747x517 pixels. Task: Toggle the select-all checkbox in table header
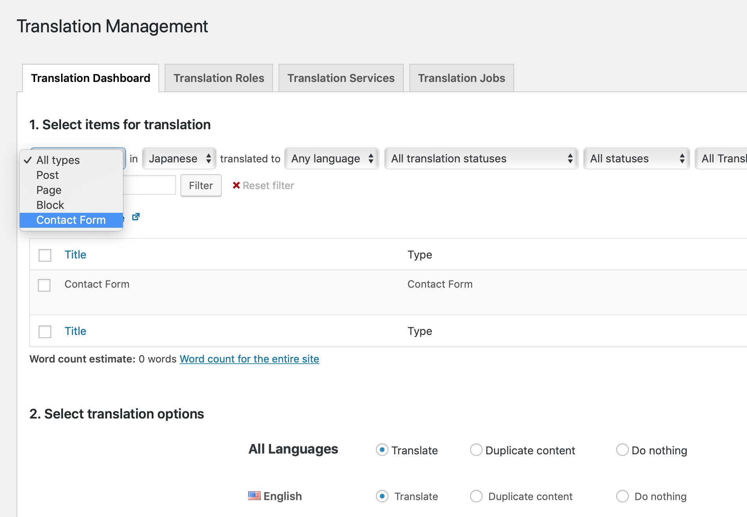pos(45,255)
